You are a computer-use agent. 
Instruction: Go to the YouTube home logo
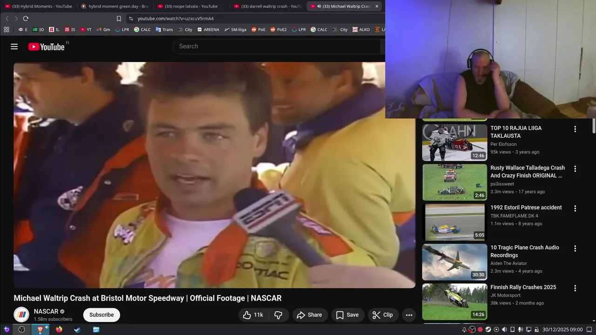click(x=46, y=47)
